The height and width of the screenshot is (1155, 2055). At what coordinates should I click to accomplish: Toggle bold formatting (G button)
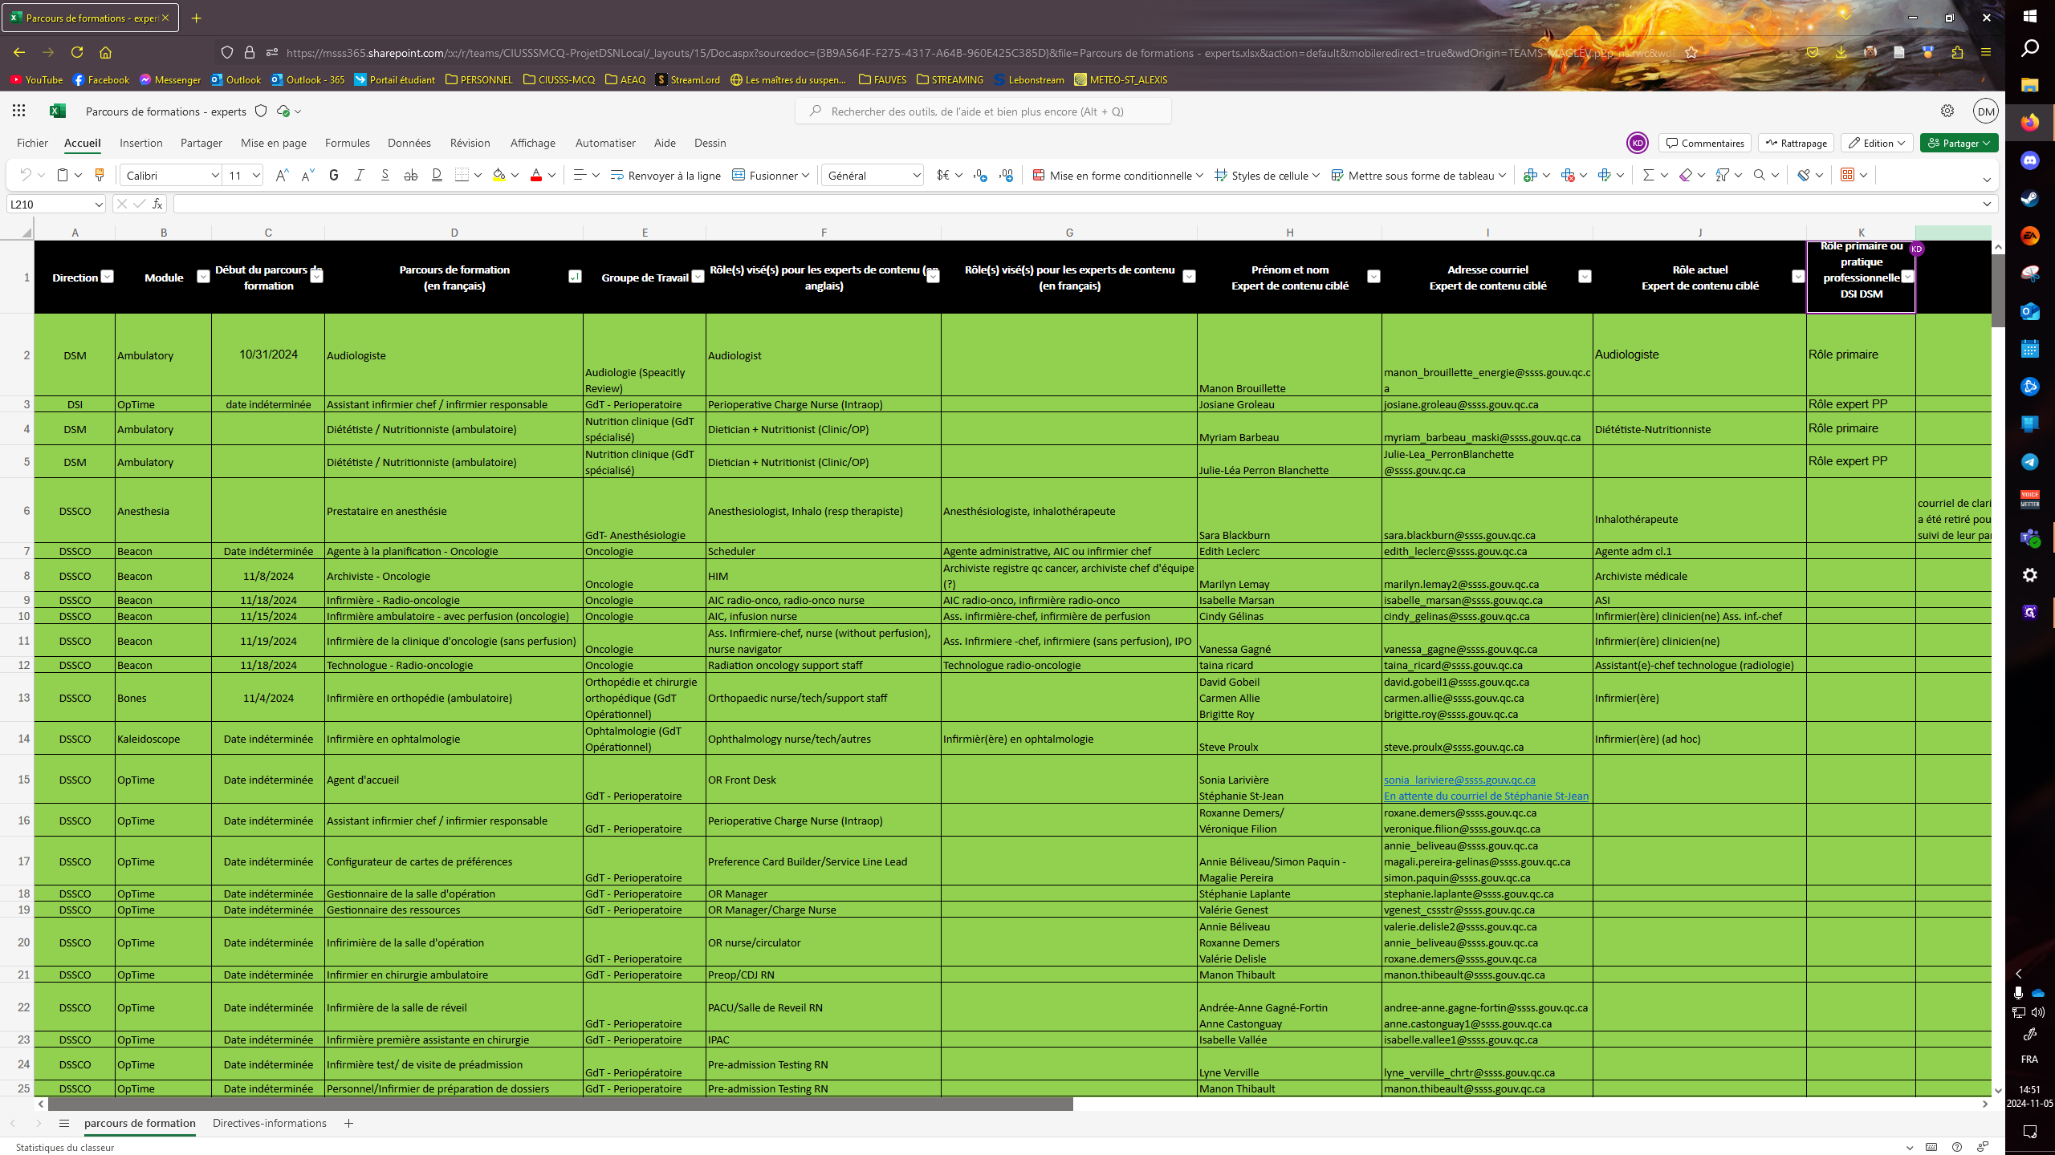coord(334,175)
